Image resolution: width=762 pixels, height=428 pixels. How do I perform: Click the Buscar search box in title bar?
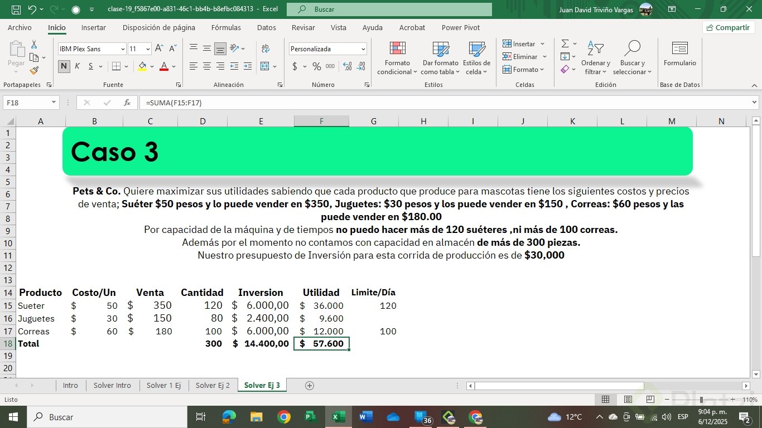point(389,9)
